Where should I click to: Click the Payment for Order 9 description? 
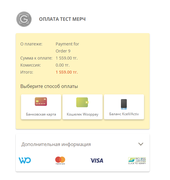67,47
